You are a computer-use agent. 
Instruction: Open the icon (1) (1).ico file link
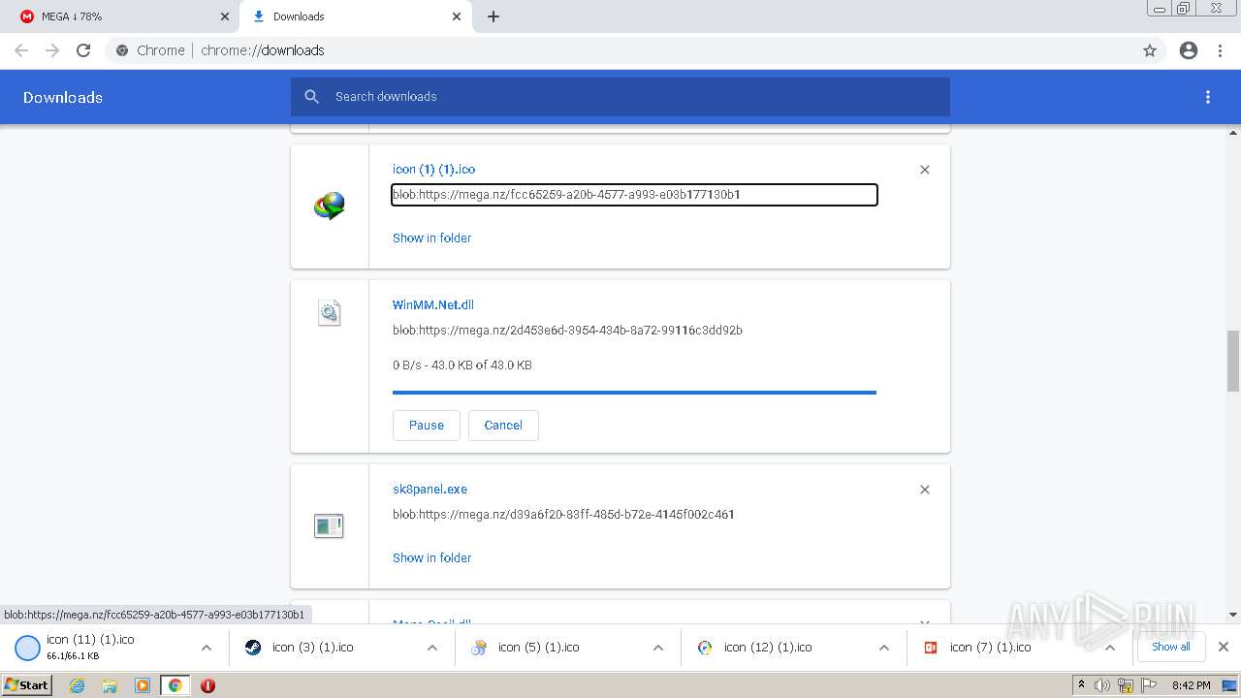point(433,169)
